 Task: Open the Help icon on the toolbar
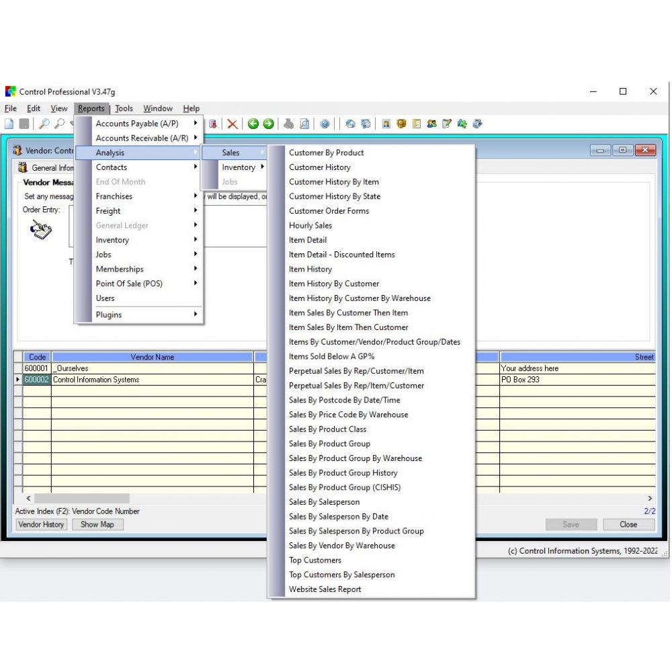click(x=324, y=124)
